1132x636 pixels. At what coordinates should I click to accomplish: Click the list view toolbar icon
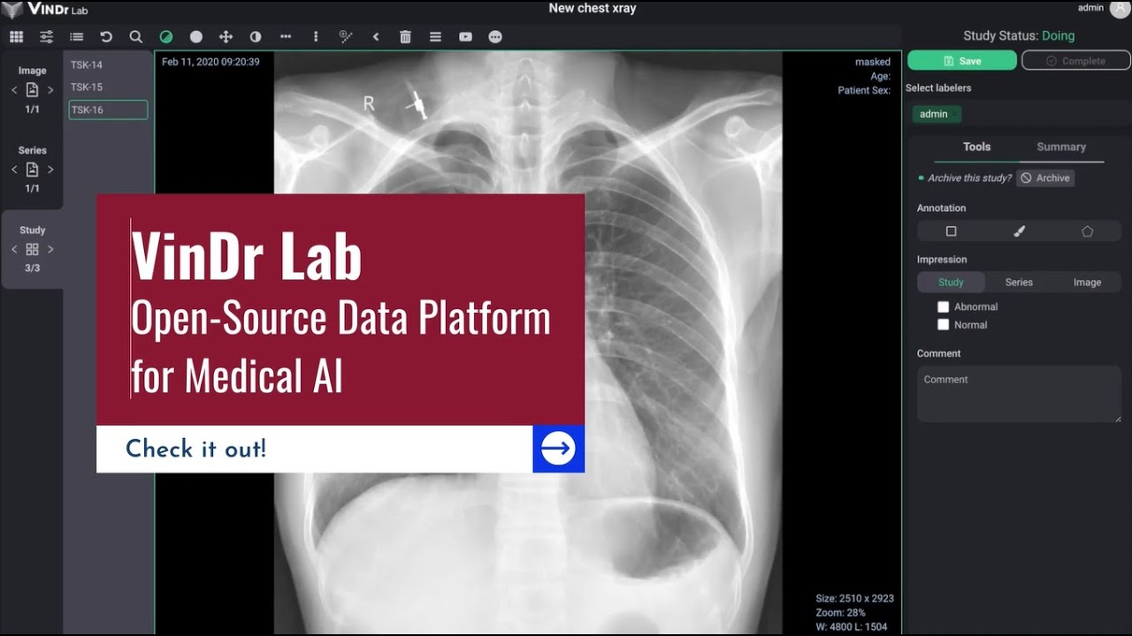pyautogui.click(x=76, y=37)
